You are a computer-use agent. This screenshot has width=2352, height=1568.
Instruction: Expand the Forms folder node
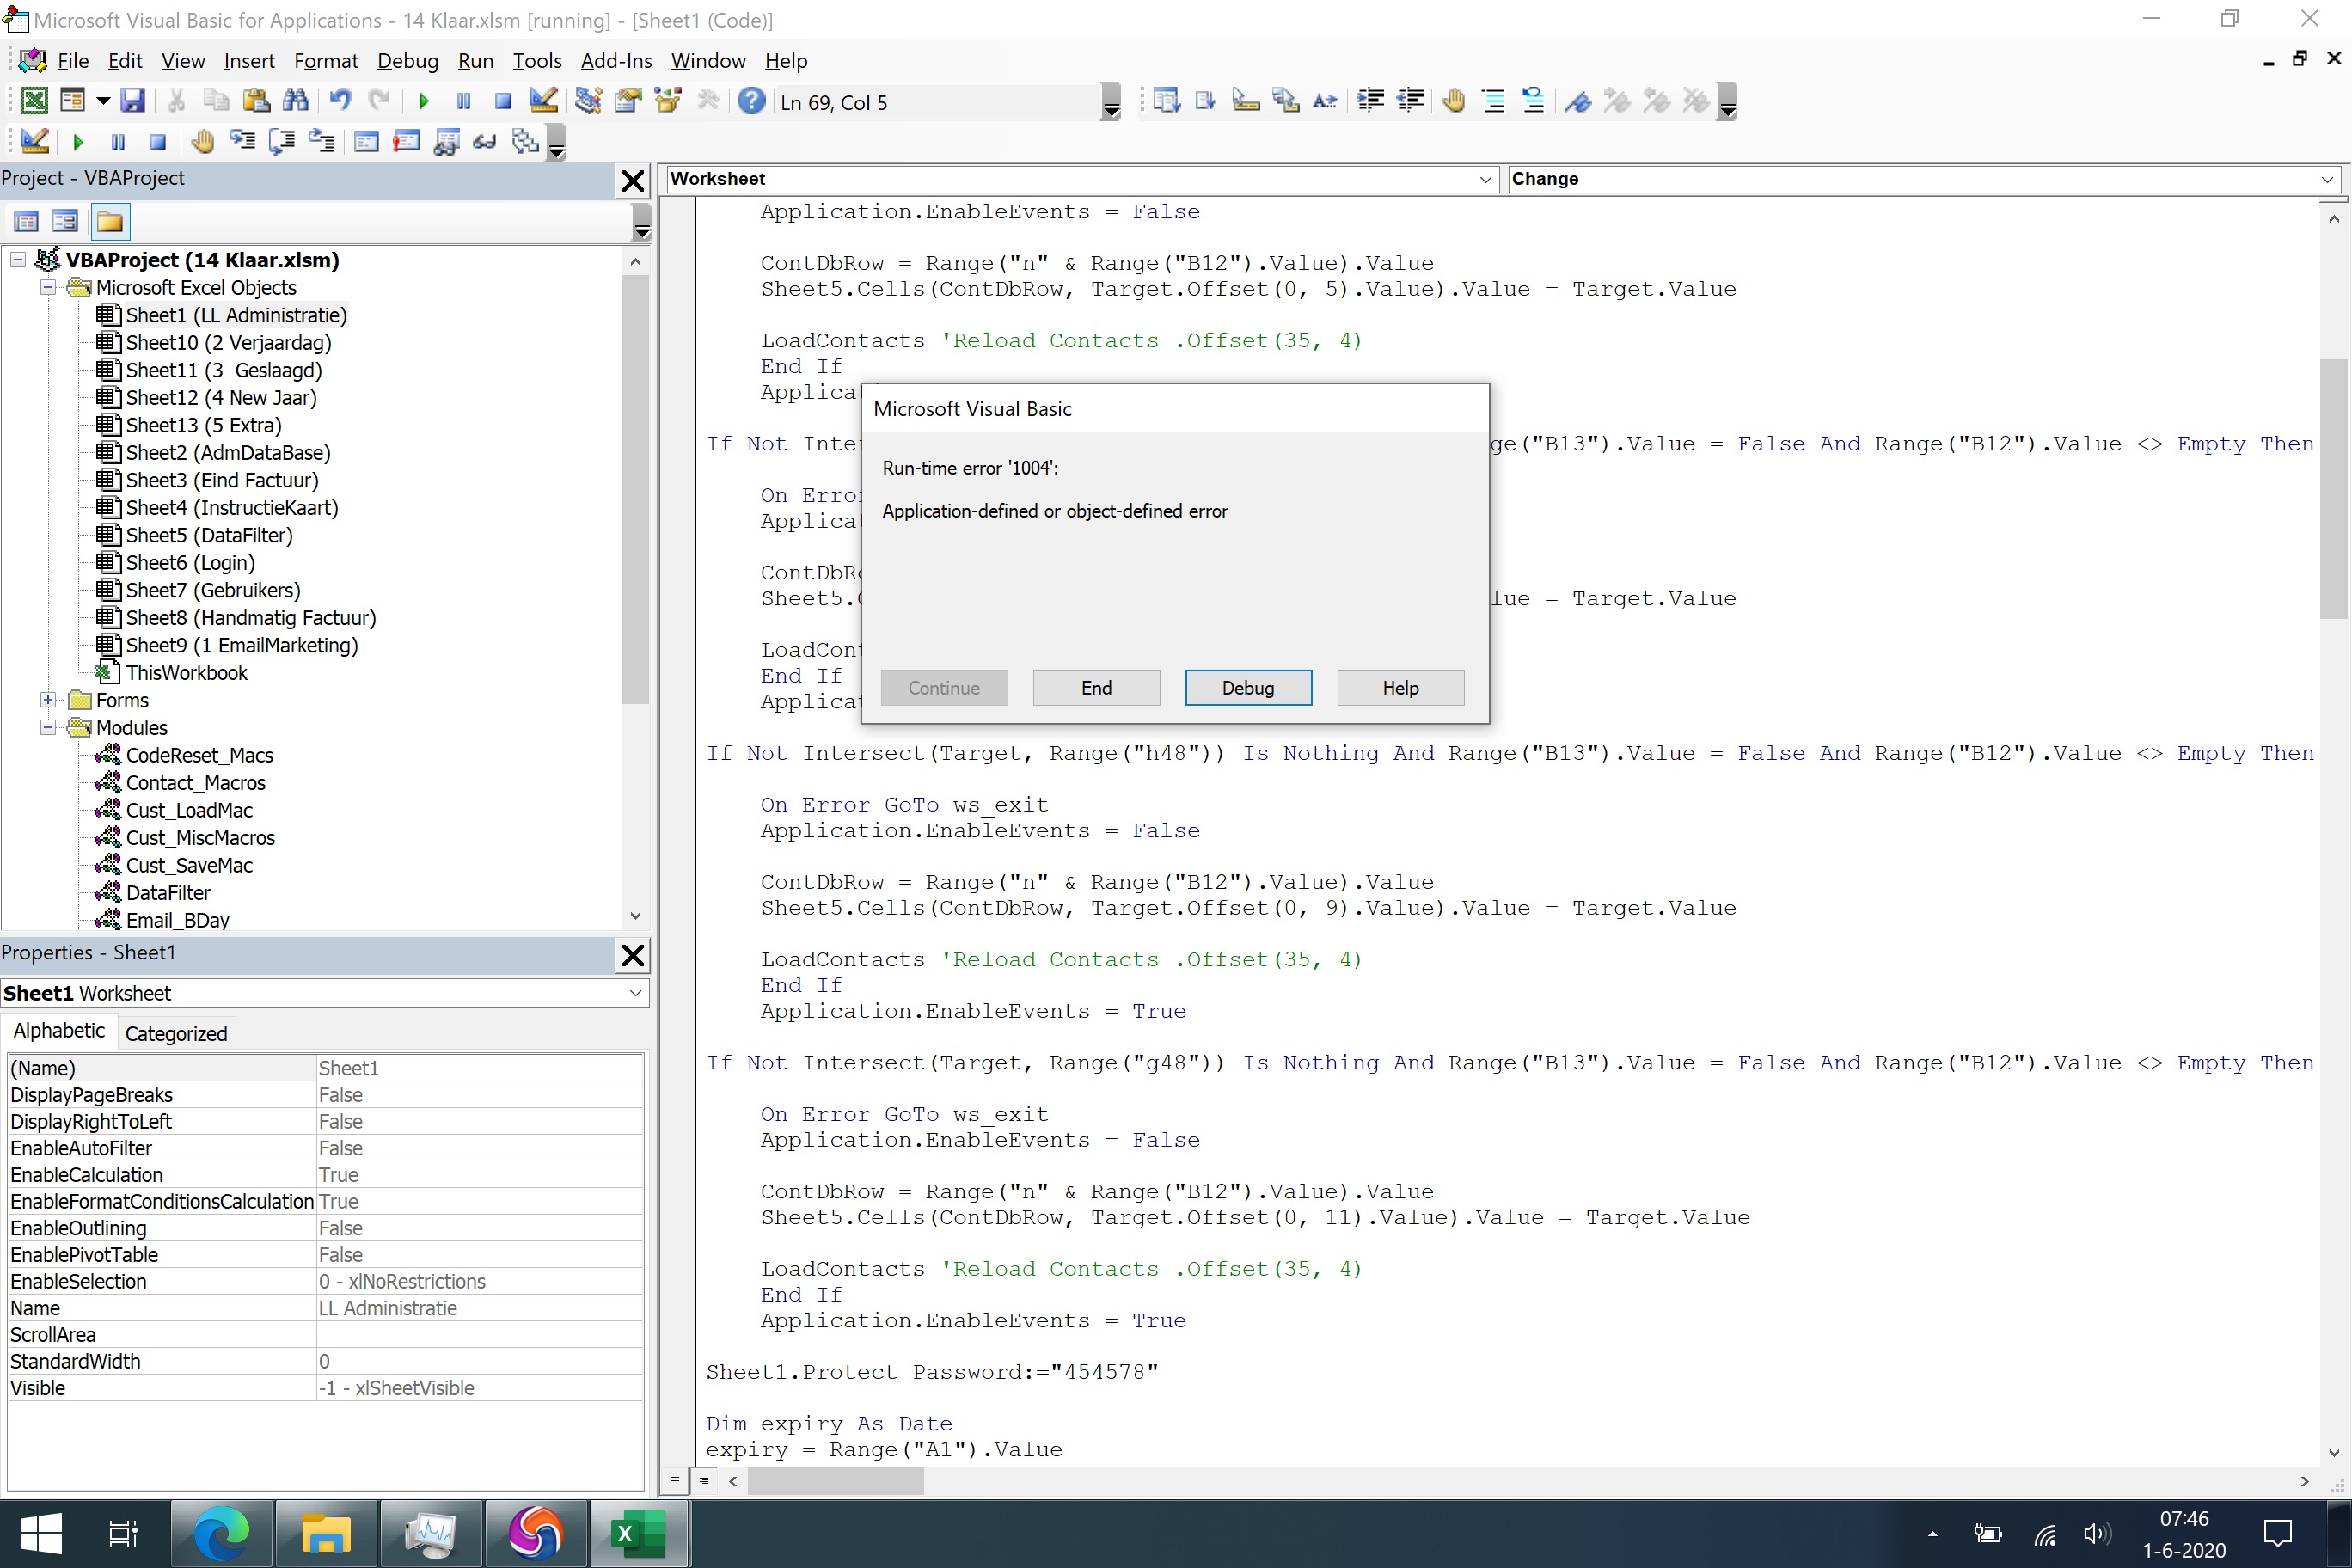(x=48, y=700)
